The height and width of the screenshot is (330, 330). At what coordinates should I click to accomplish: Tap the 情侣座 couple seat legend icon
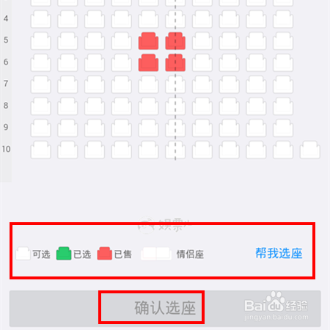tap(156, 254)
